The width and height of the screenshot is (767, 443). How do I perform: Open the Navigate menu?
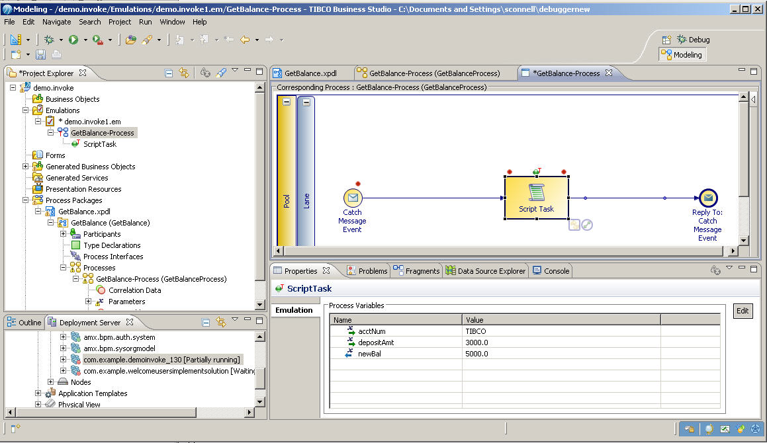coord(56,22)
